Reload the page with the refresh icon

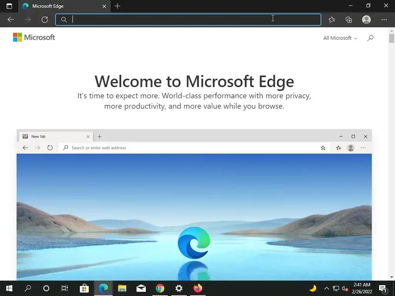[x=45, y=20]
